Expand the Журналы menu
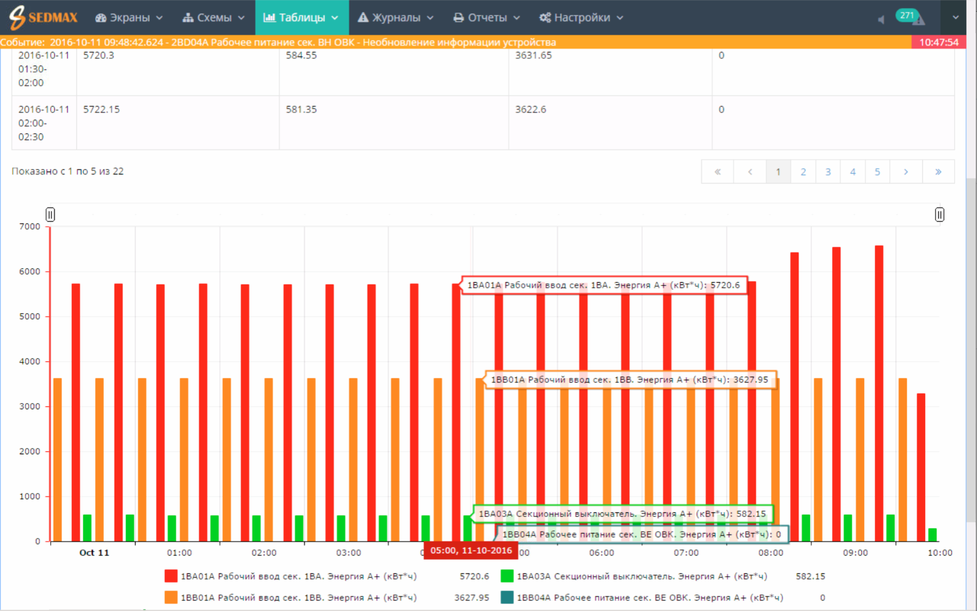 tap(396, 18)
